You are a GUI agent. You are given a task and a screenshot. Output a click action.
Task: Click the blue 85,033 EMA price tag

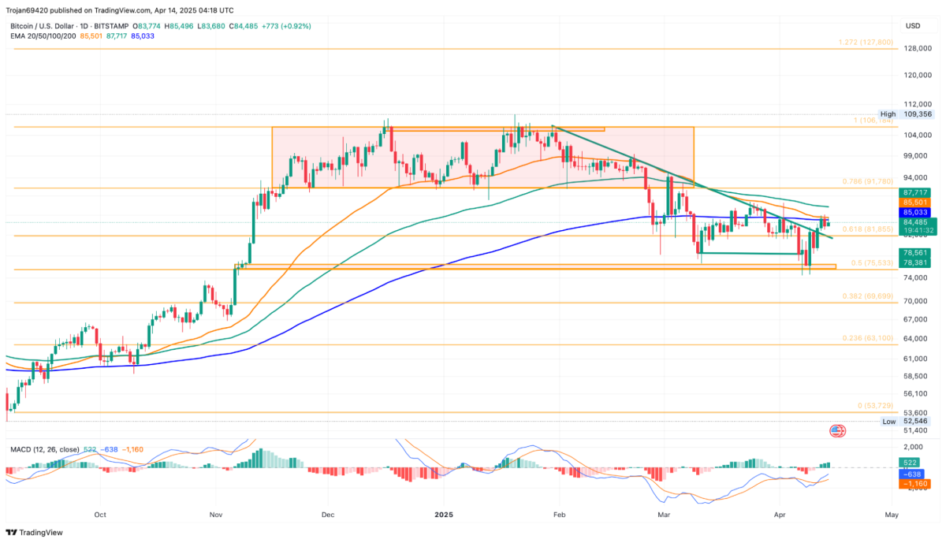tap(916, 212)
